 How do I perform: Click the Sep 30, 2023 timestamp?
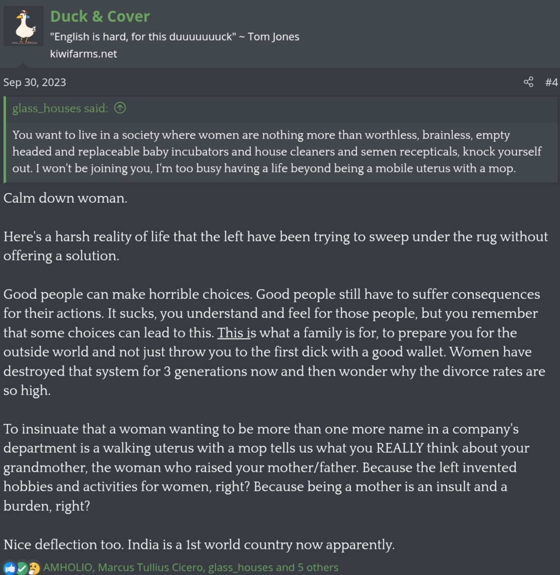tap(35, 82)
